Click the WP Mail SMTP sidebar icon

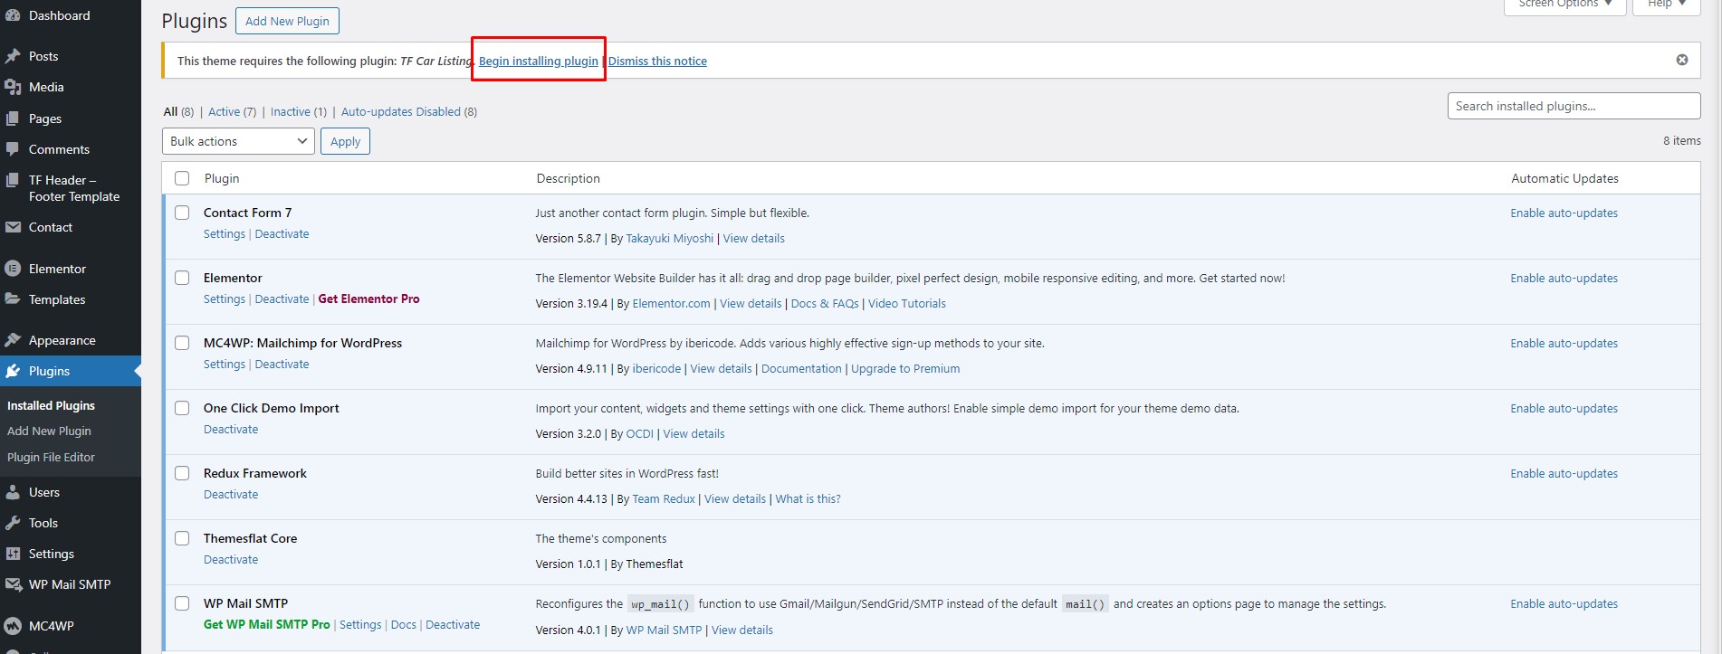13,584
